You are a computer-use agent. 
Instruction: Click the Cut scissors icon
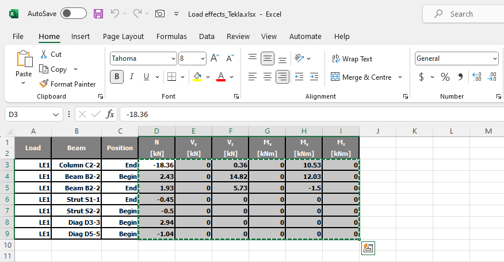[44, 54]
